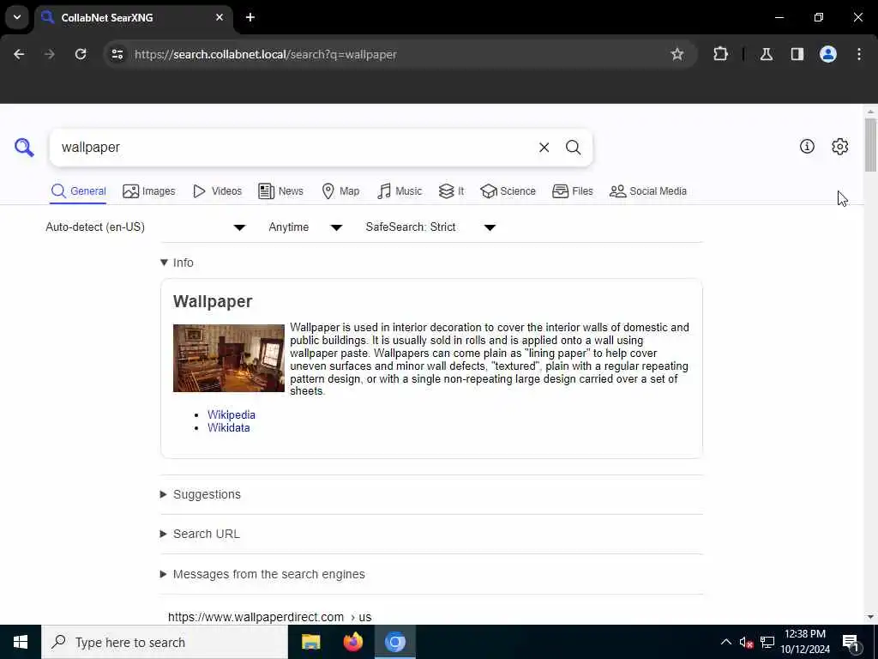878x659 pixels.
Task: Click the Windows taskbar search box
Action: tap(165, 642)
